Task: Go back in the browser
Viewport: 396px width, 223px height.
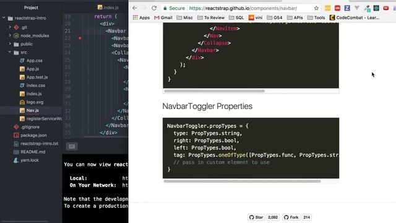Action: pyautogui.click(x=135, y=8)
